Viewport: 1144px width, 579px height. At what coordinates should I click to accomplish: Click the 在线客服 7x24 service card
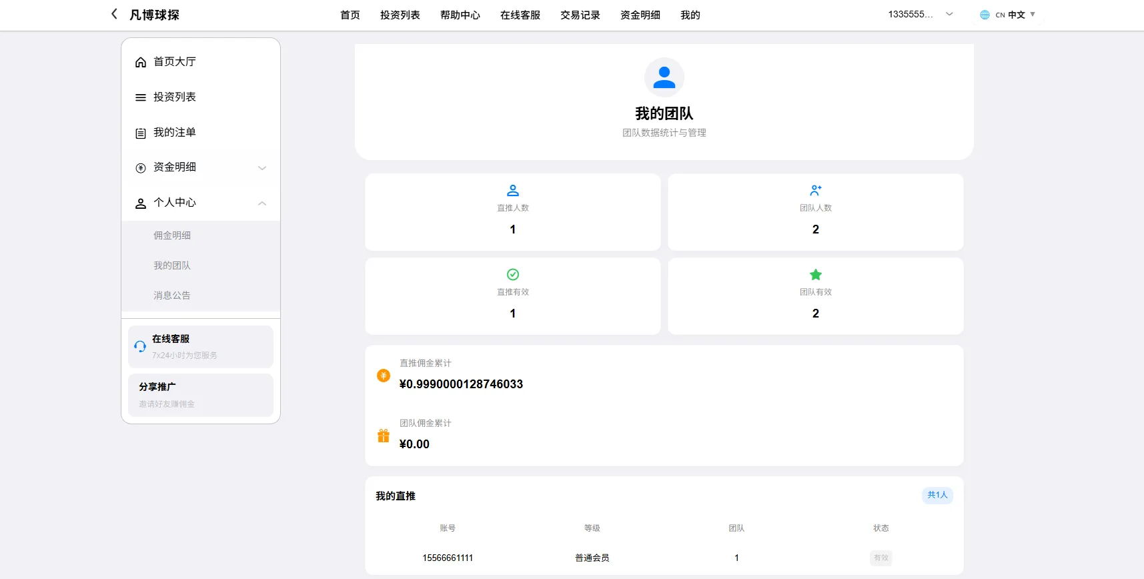(x=201, y=347)
